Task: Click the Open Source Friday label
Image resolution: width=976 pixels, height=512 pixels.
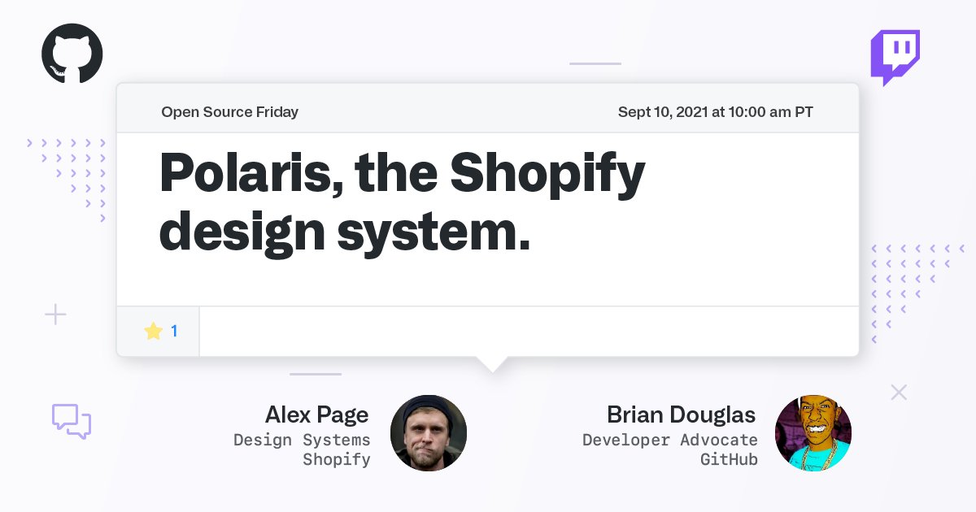Action: (x=230, y=112)
